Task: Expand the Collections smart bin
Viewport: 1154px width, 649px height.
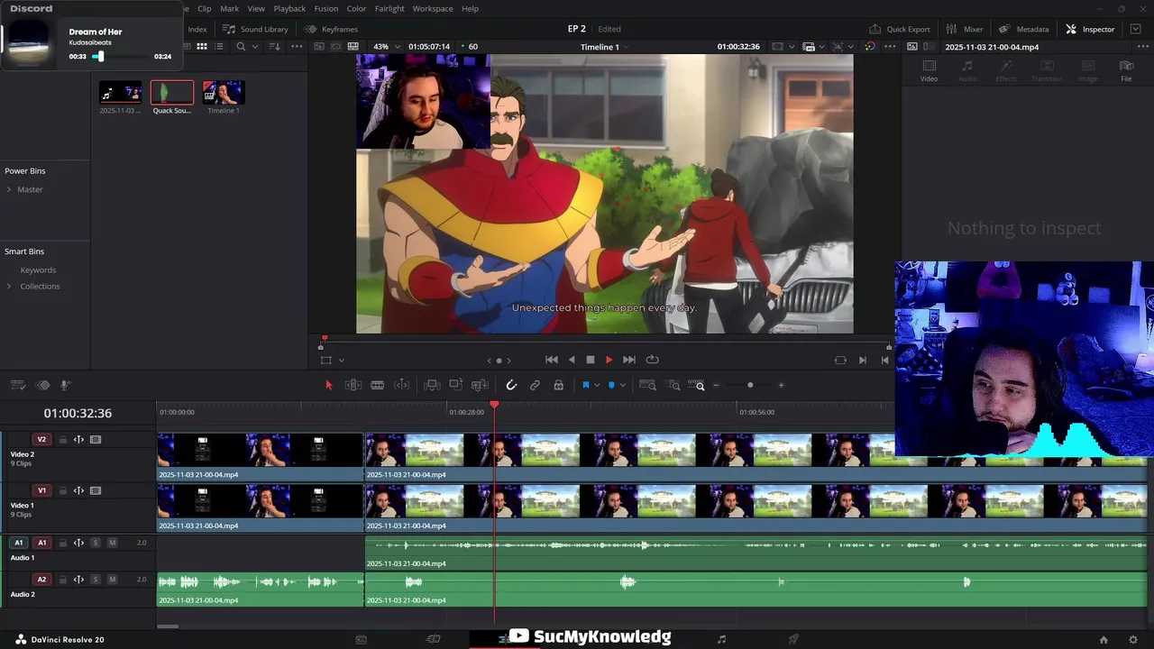Action: [x=9, y=287]
